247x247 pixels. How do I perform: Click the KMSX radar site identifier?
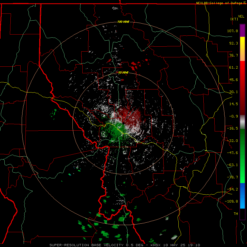pyautogui.click(x=156, y=245)
